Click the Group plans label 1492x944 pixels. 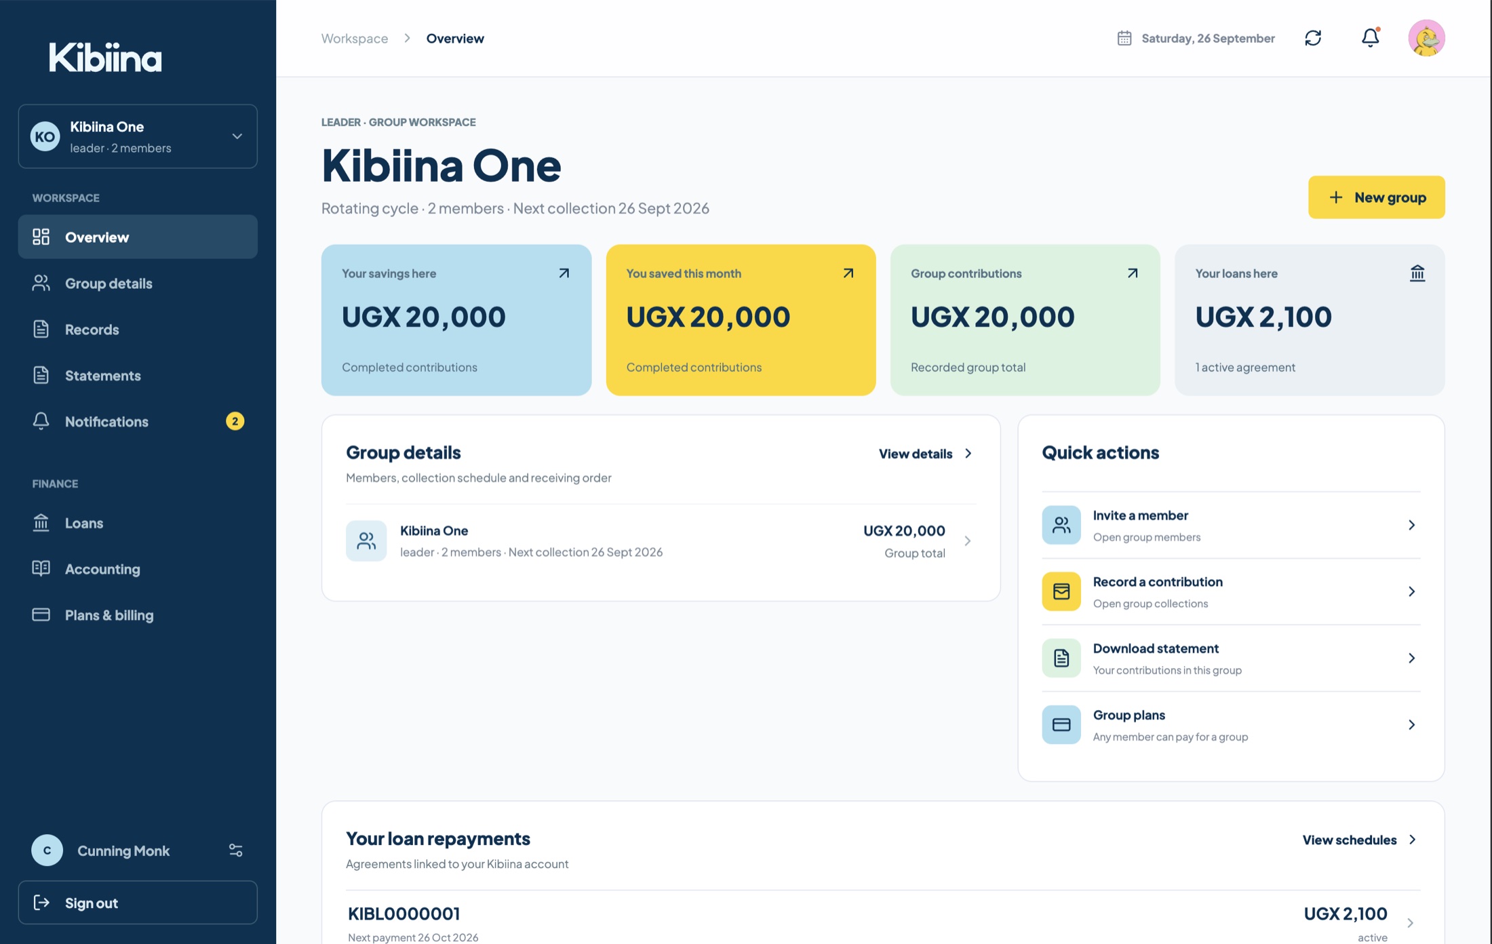pos(1129,715)
